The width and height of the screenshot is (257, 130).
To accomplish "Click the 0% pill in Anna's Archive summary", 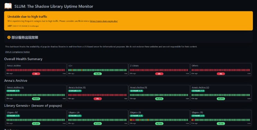I will (36, 74).
